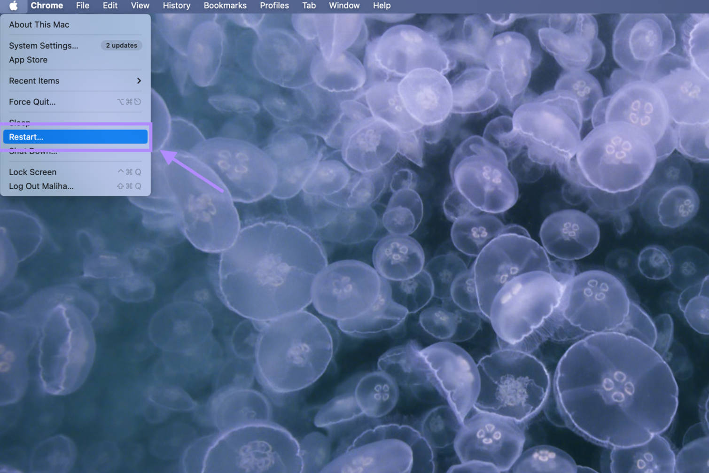
Task: Open the Window menu
Action: tap(344, 6)
